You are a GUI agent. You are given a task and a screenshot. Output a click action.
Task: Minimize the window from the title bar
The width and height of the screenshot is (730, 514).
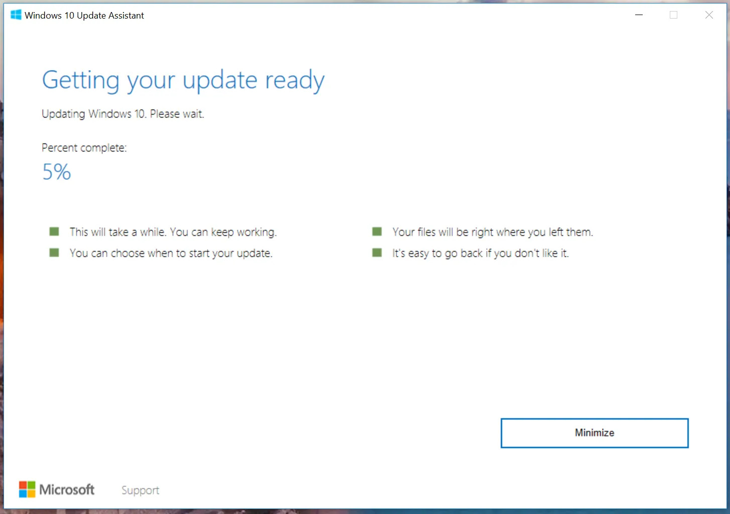pyautogui.click(x=639, y=15)
